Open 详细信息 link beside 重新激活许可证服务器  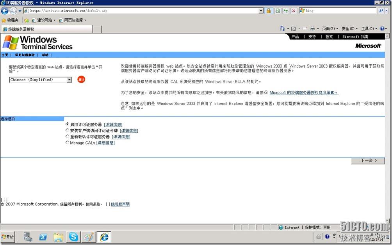(121, 137)
